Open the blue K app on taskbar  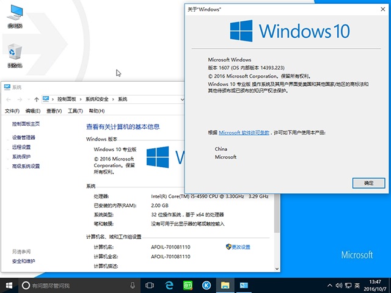click(x=206, y=285)
